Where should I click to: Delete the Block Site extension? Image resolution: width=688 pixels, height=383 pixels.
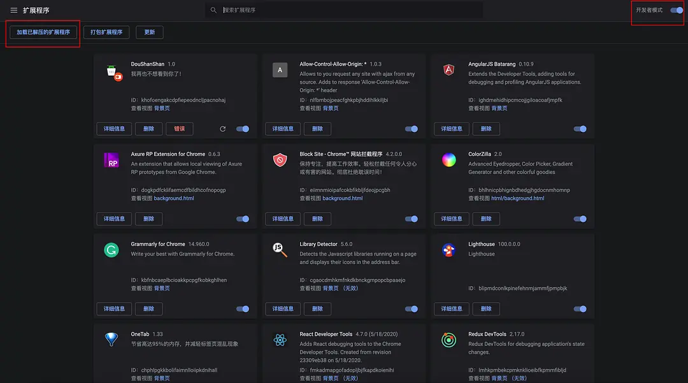[x=317, y=219]
